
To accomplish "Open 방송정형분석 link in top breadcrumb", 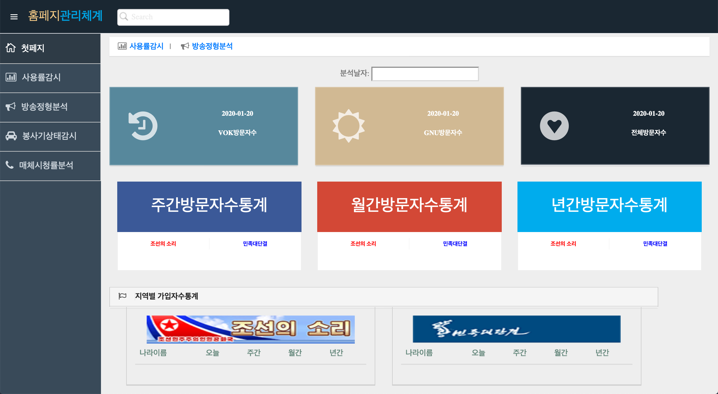I will point(212,46).
